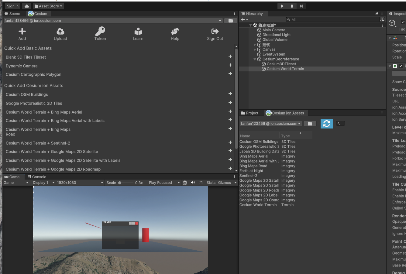Click the Hierarchy search field
Viewport: 406px width, 274px height.
click(x=332, y=19)
